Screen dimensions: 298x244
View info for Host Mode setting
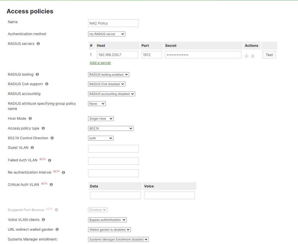point(29,118)
